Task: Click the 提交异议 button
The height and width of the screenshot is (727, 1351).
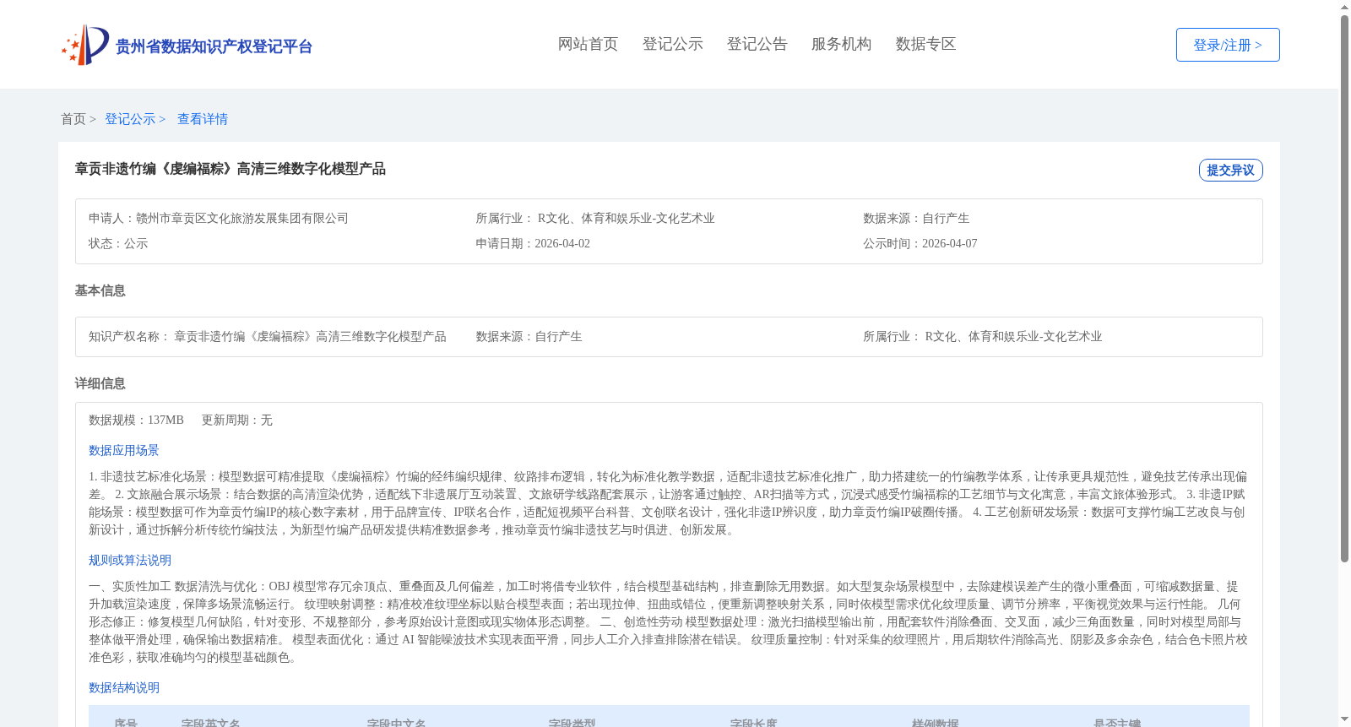Action: (x=1230, y=170)
